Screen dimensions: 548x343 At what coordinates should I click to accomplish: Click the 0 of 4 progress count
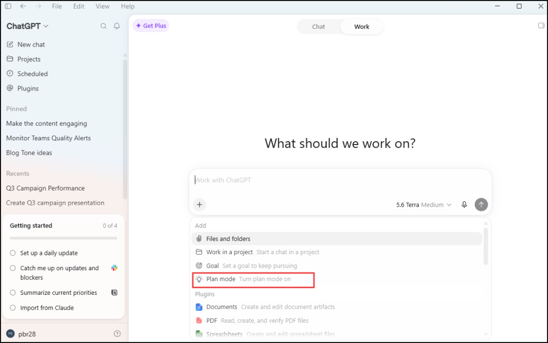point(110,226)
